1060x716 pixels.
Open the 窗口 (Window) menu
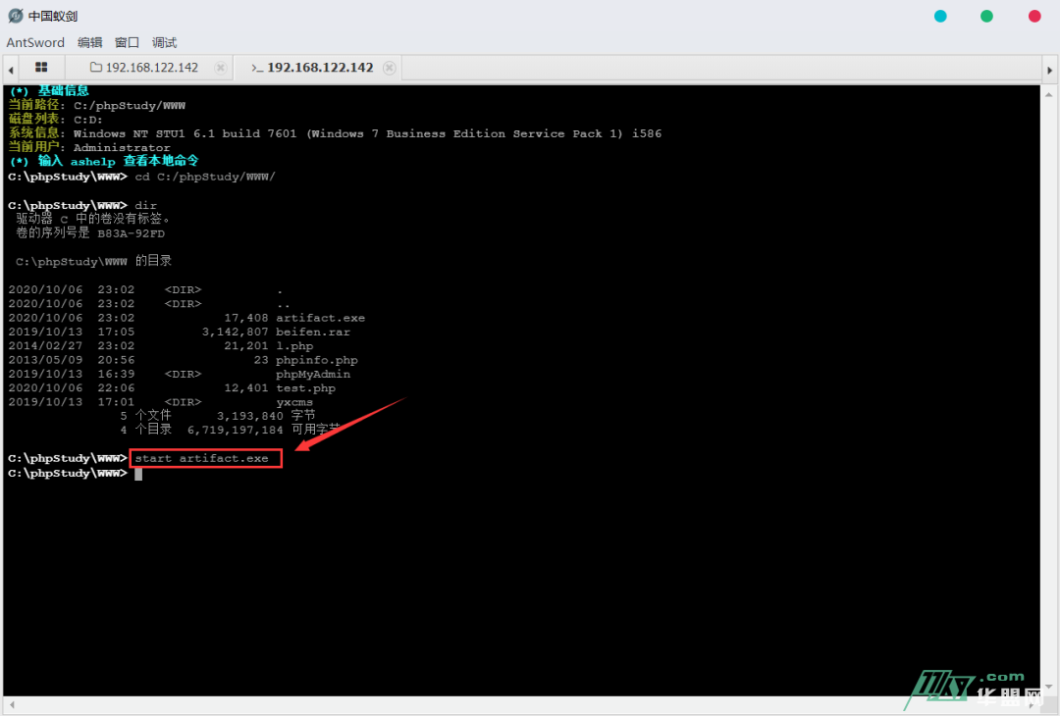(x=127, y=42)
